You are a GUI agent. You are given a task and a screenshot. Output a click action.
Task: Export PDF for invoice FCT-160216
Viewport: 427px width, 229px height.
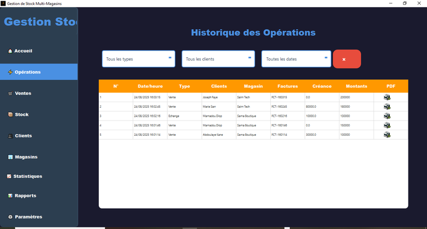[387, 116]
